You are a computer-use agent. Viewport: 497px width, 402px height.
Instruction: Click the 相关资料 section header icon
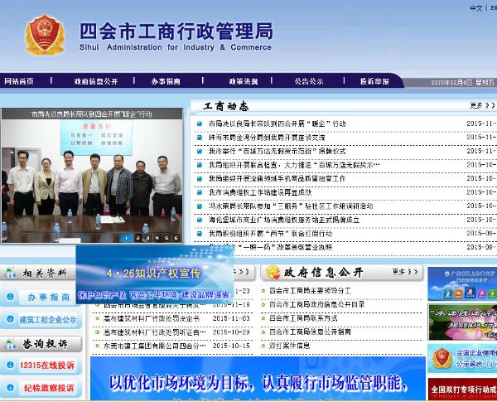coord(11,274)
